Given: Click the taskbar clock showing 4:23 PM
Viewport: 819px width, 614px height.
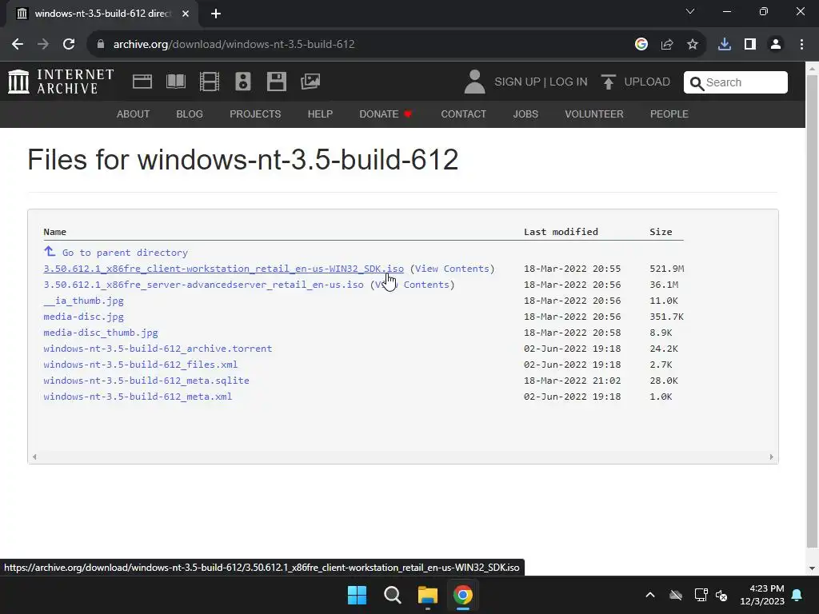Looking at the screenshot, I should (762, 595).
